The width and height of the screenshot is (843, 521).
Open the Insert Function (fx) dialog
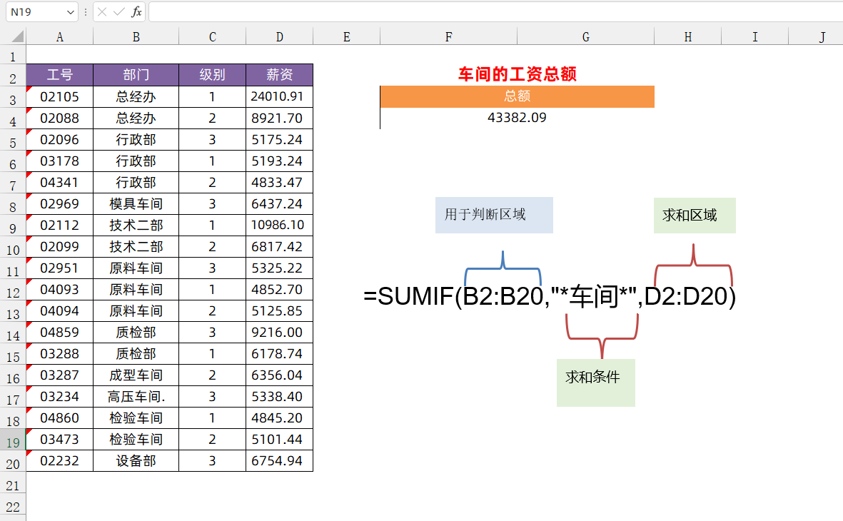pyautogui.click(x=136, y=12)
